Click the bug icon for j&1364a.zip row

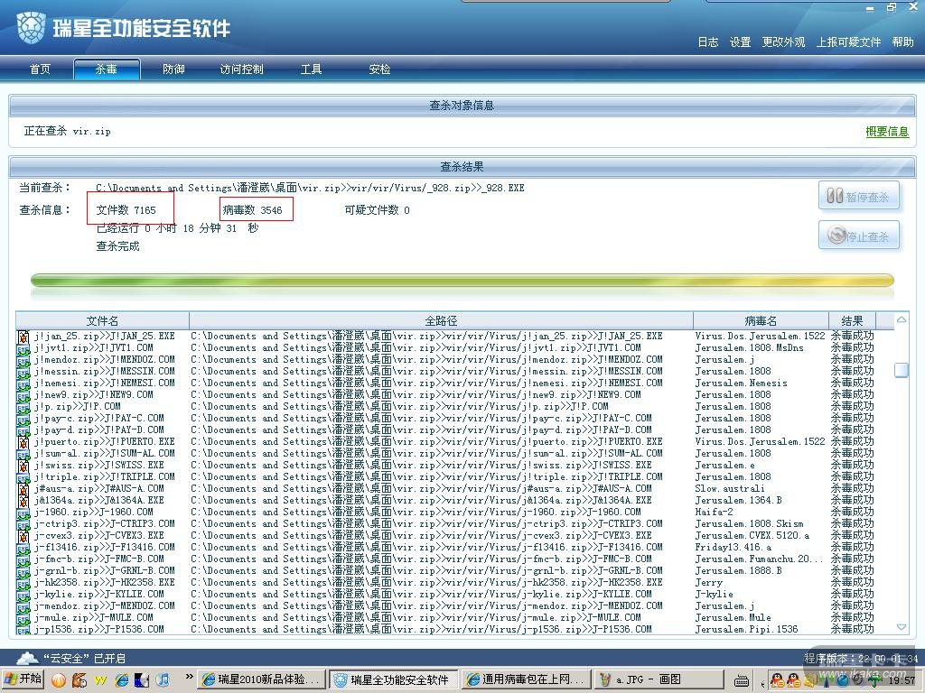(x=23, y=501)
